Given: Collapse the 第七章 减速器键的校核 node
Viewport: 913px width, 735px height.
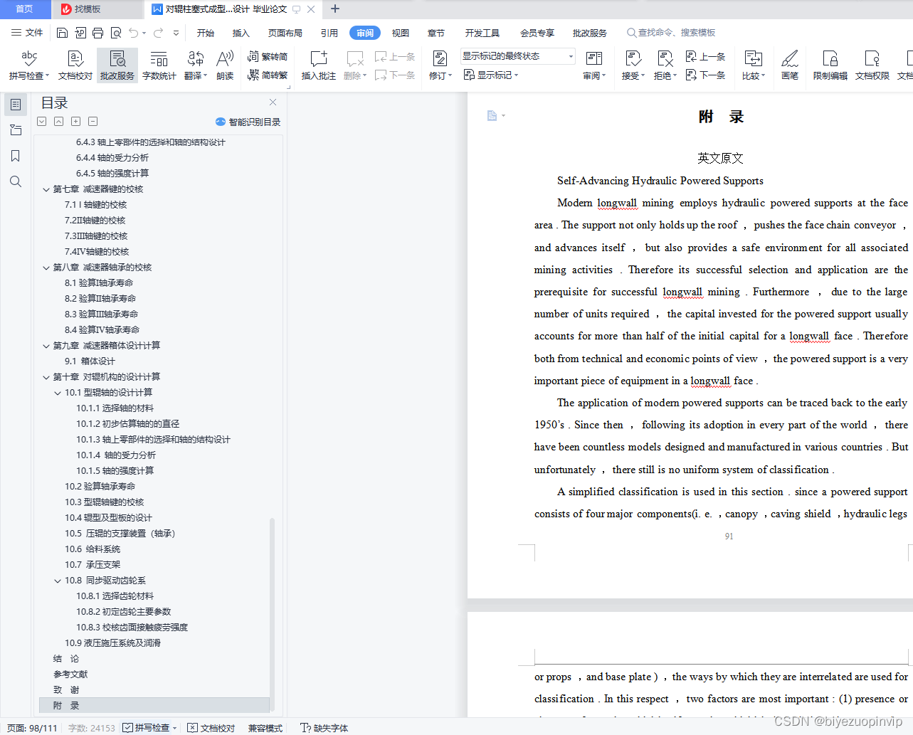Looking at the screenshot, I should point(46,189).
